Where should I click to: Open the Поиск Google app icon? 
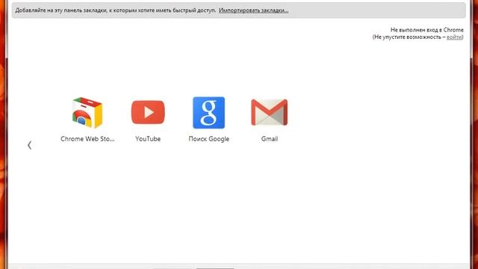[x=209, y=113]
